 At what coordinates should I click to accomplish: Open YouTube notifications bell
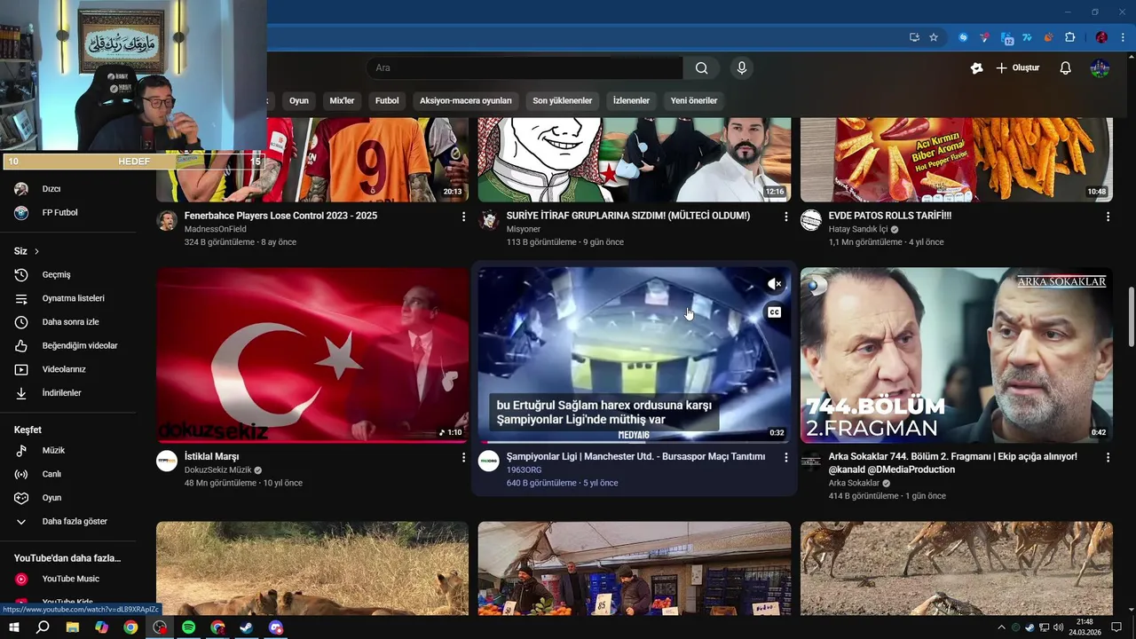pos(1065,68)
